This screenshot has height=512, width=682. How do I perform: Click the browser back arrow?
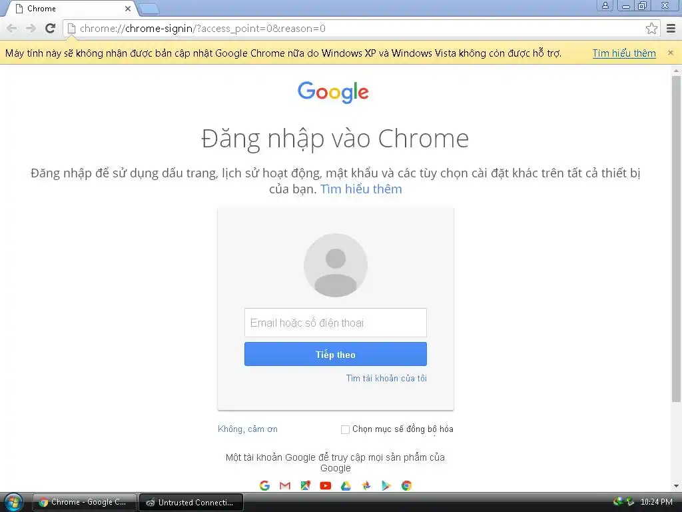12,28
